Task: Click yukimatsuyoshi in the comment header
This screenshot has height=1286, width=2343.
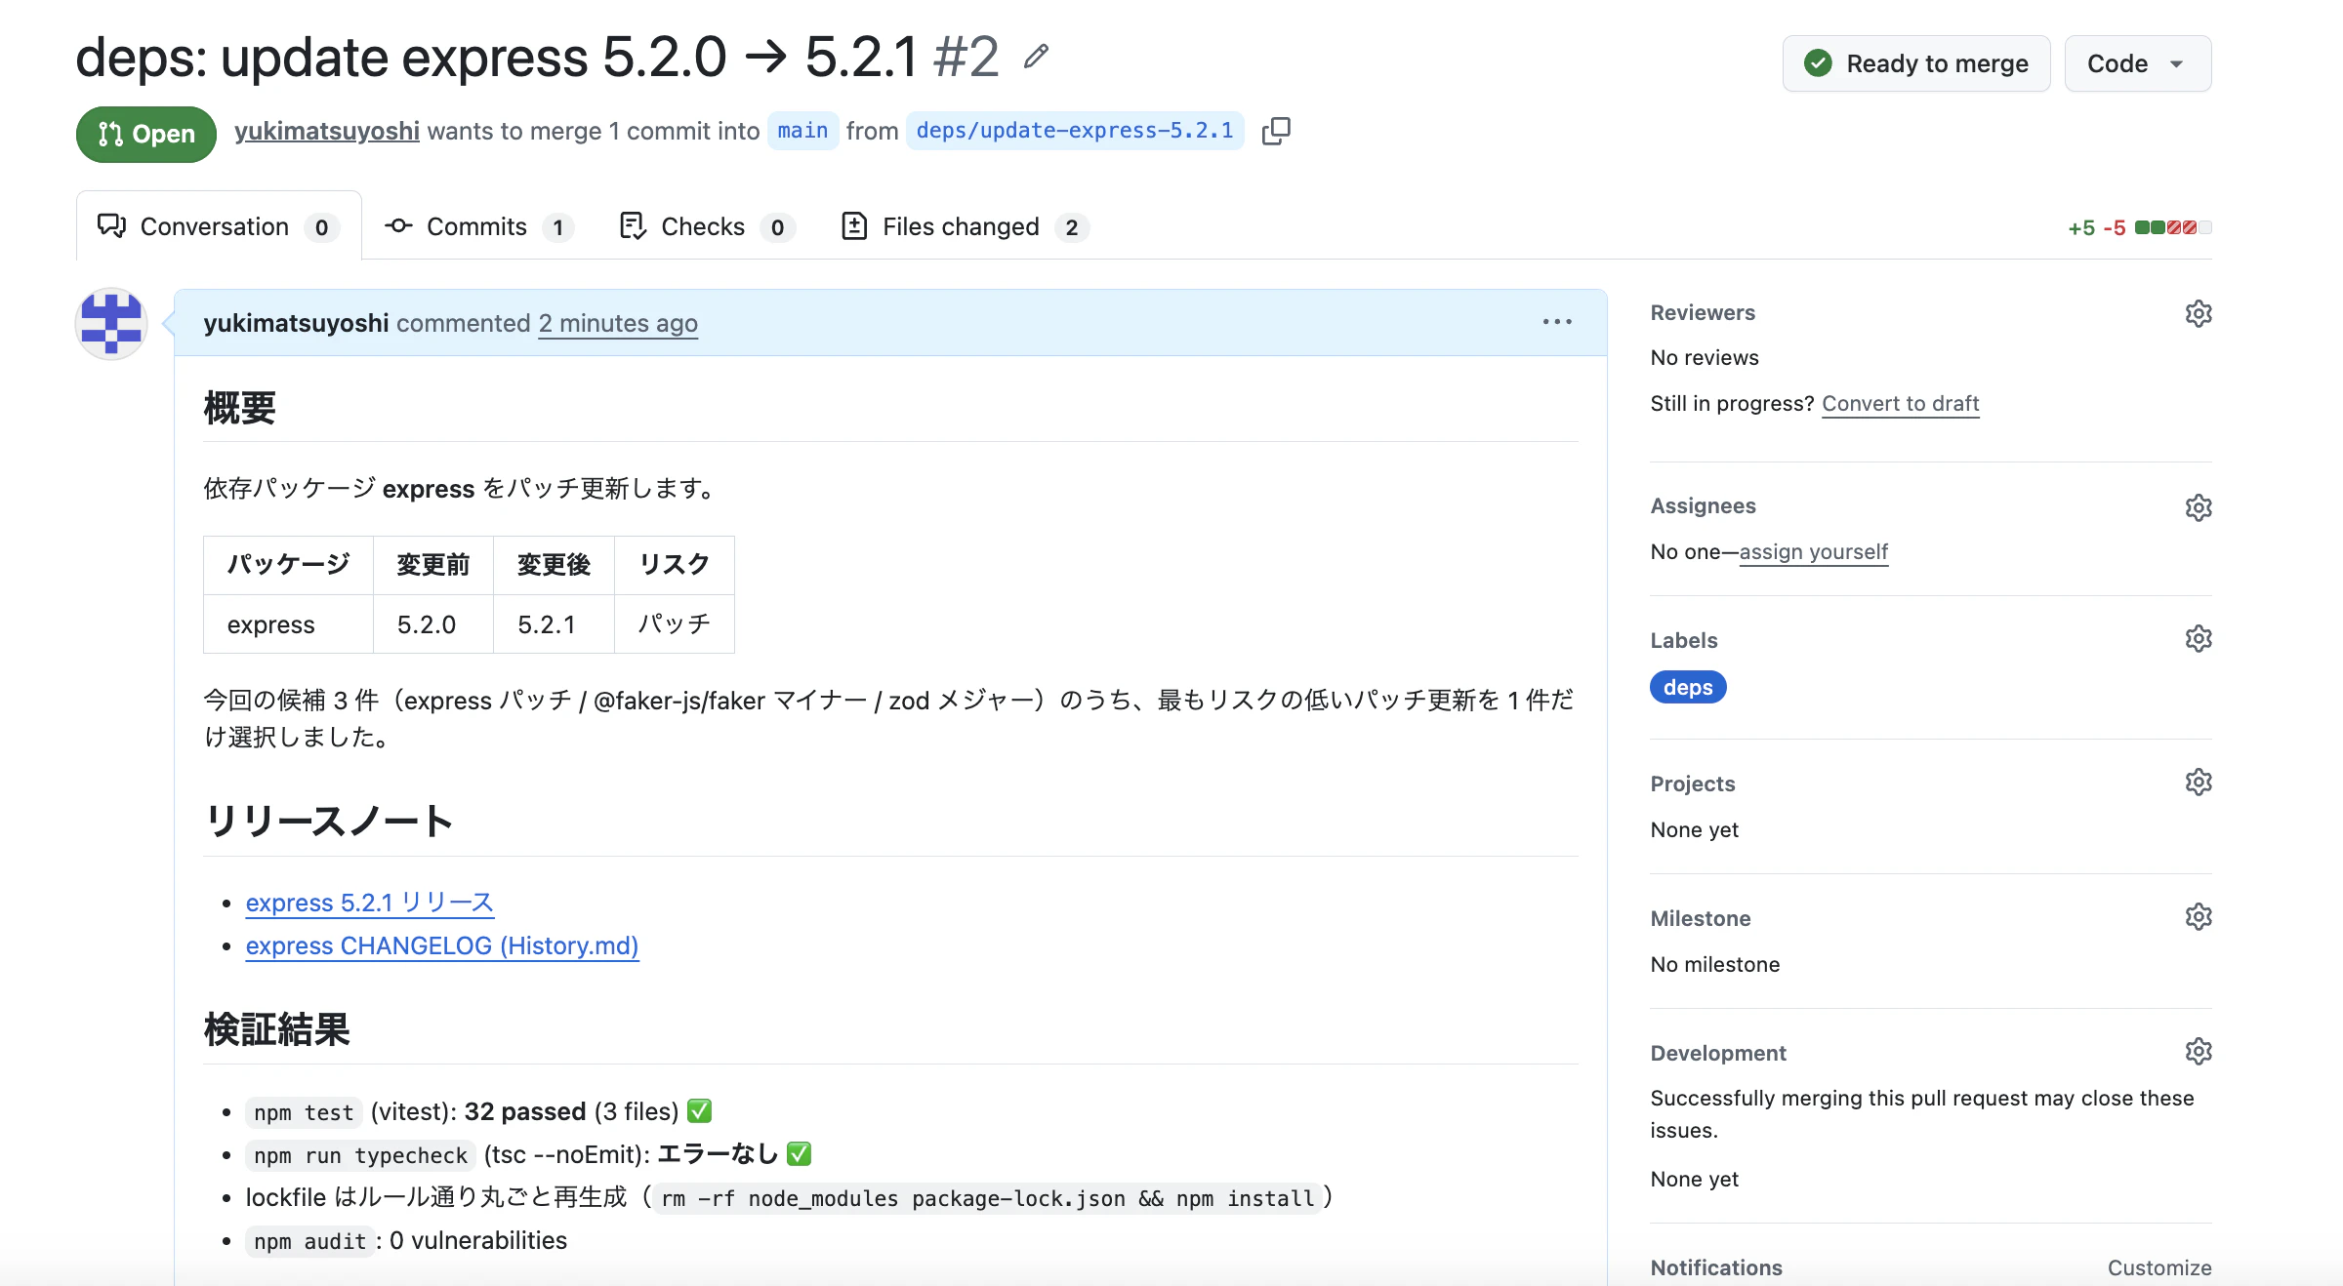Action: pyautogui.click(x=296, y=323)
